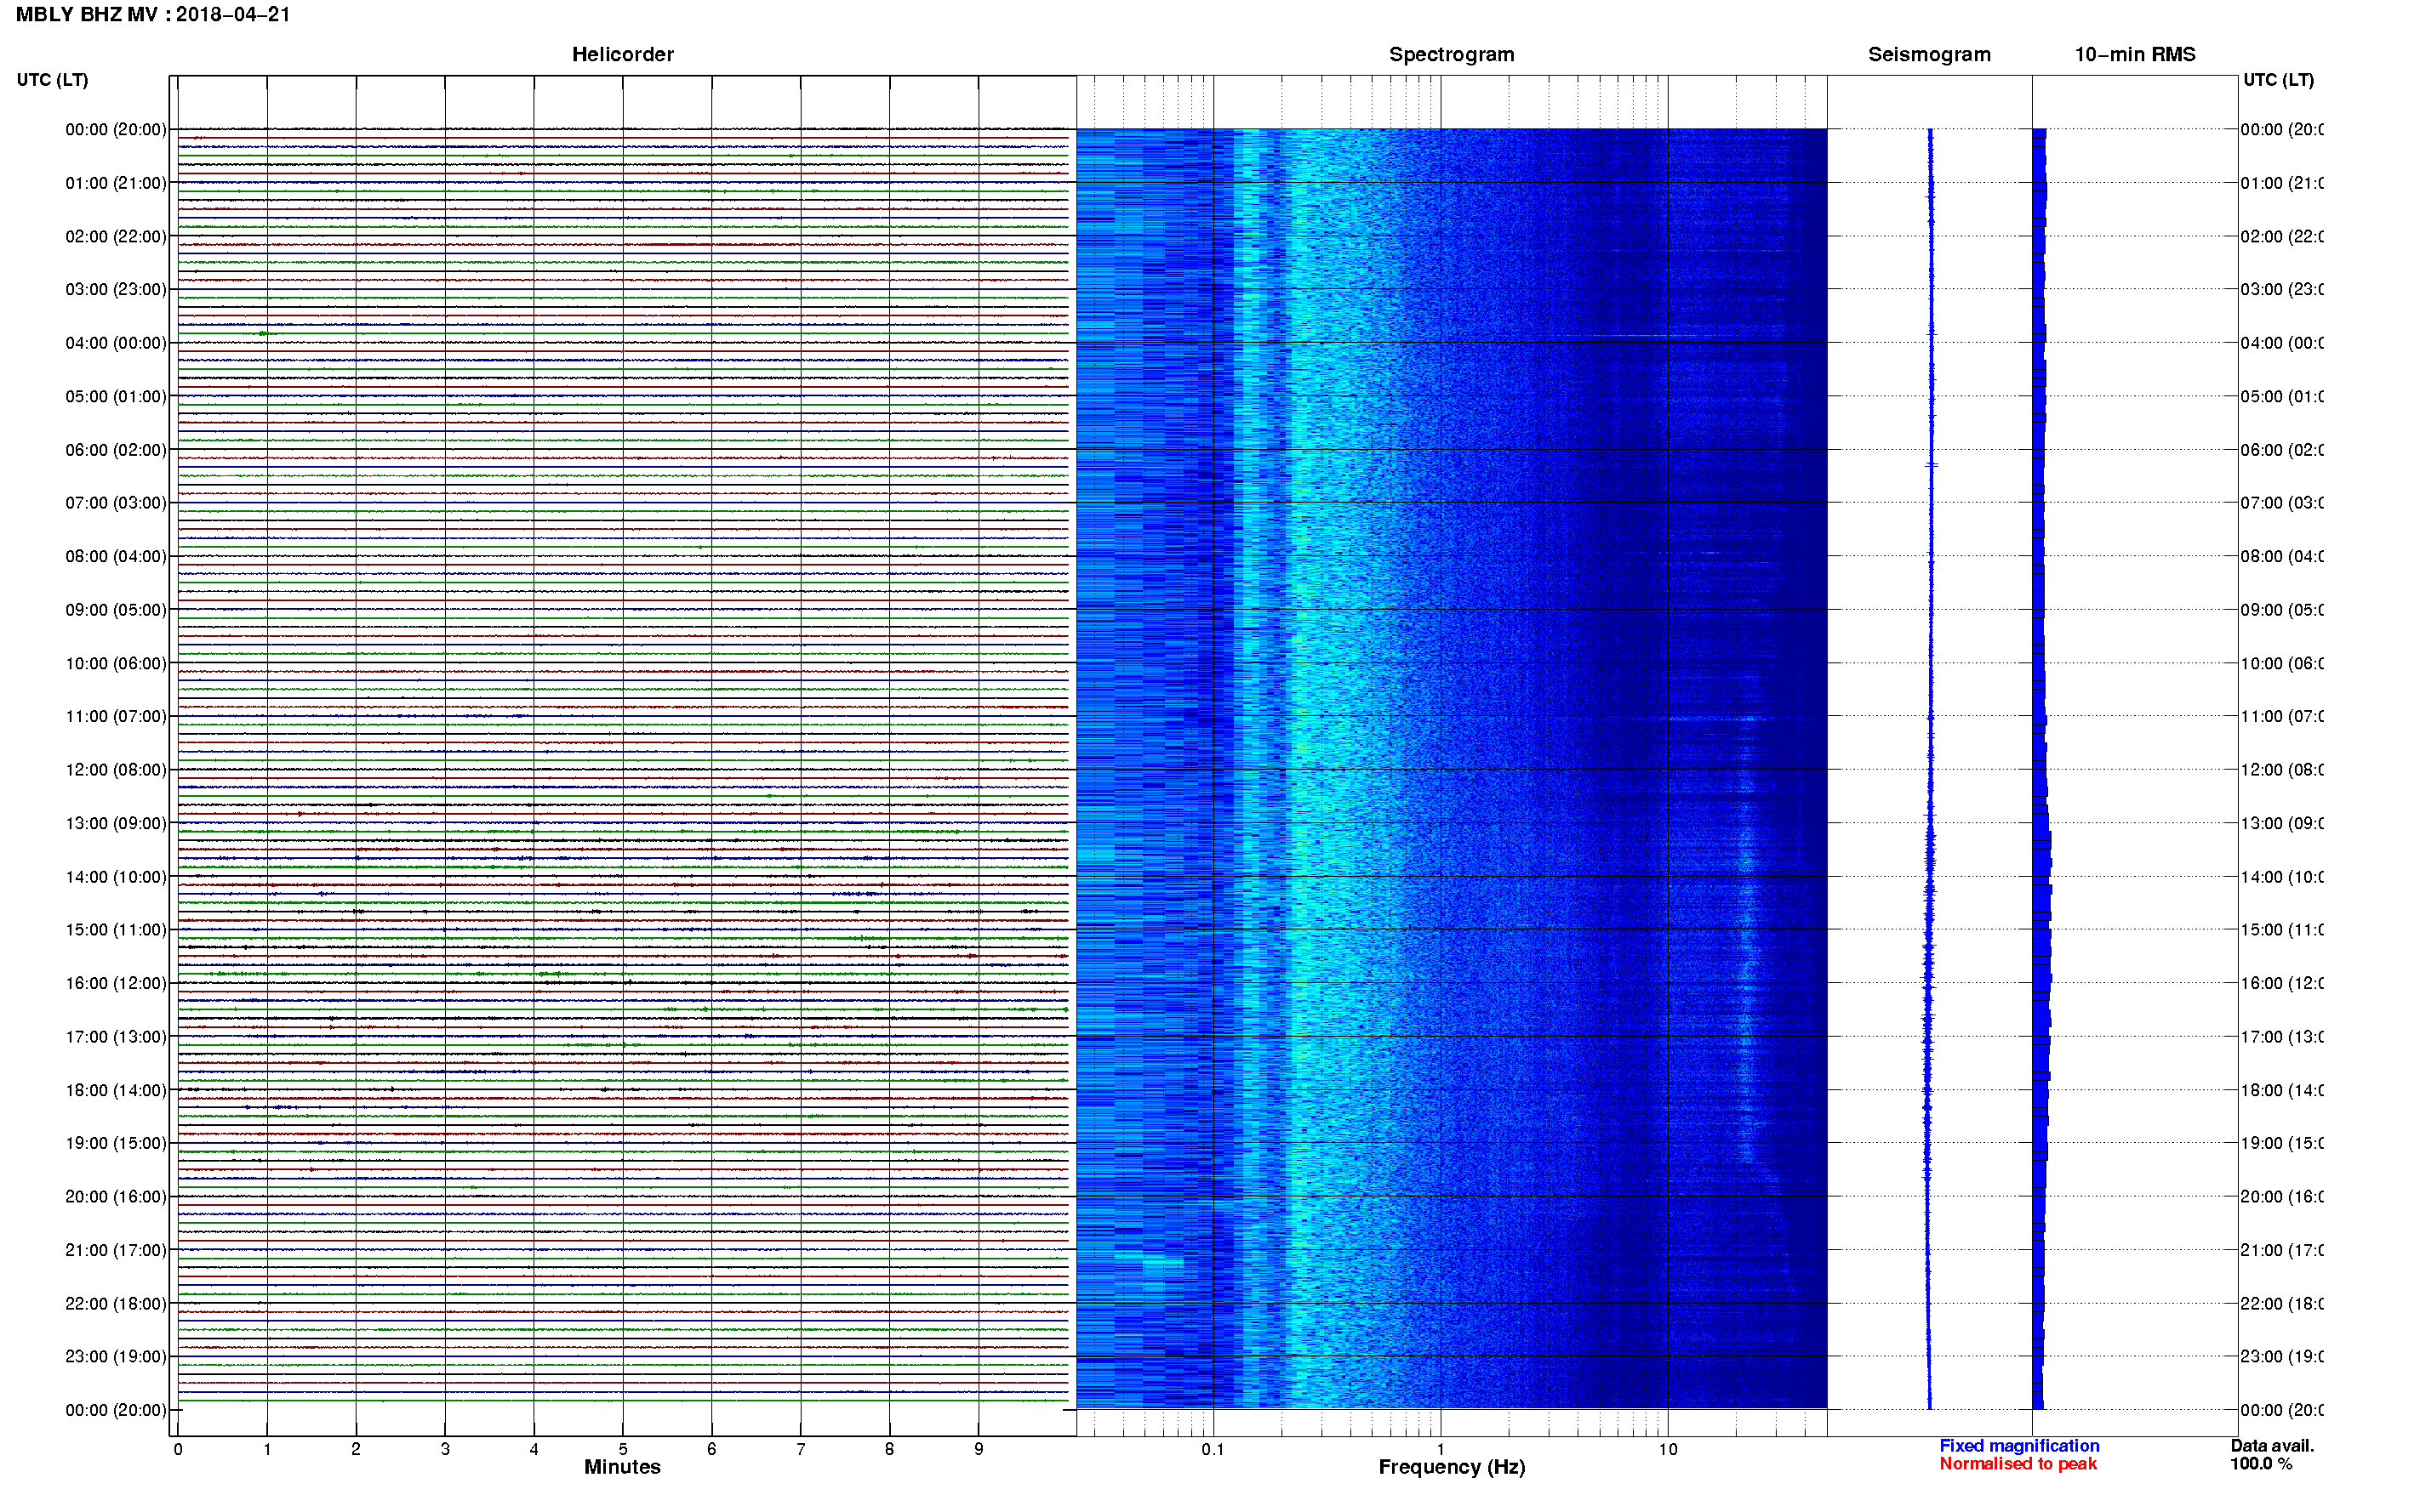
Task: Select helicorder time label '10:00 (06:00)'
Action: 116,664
